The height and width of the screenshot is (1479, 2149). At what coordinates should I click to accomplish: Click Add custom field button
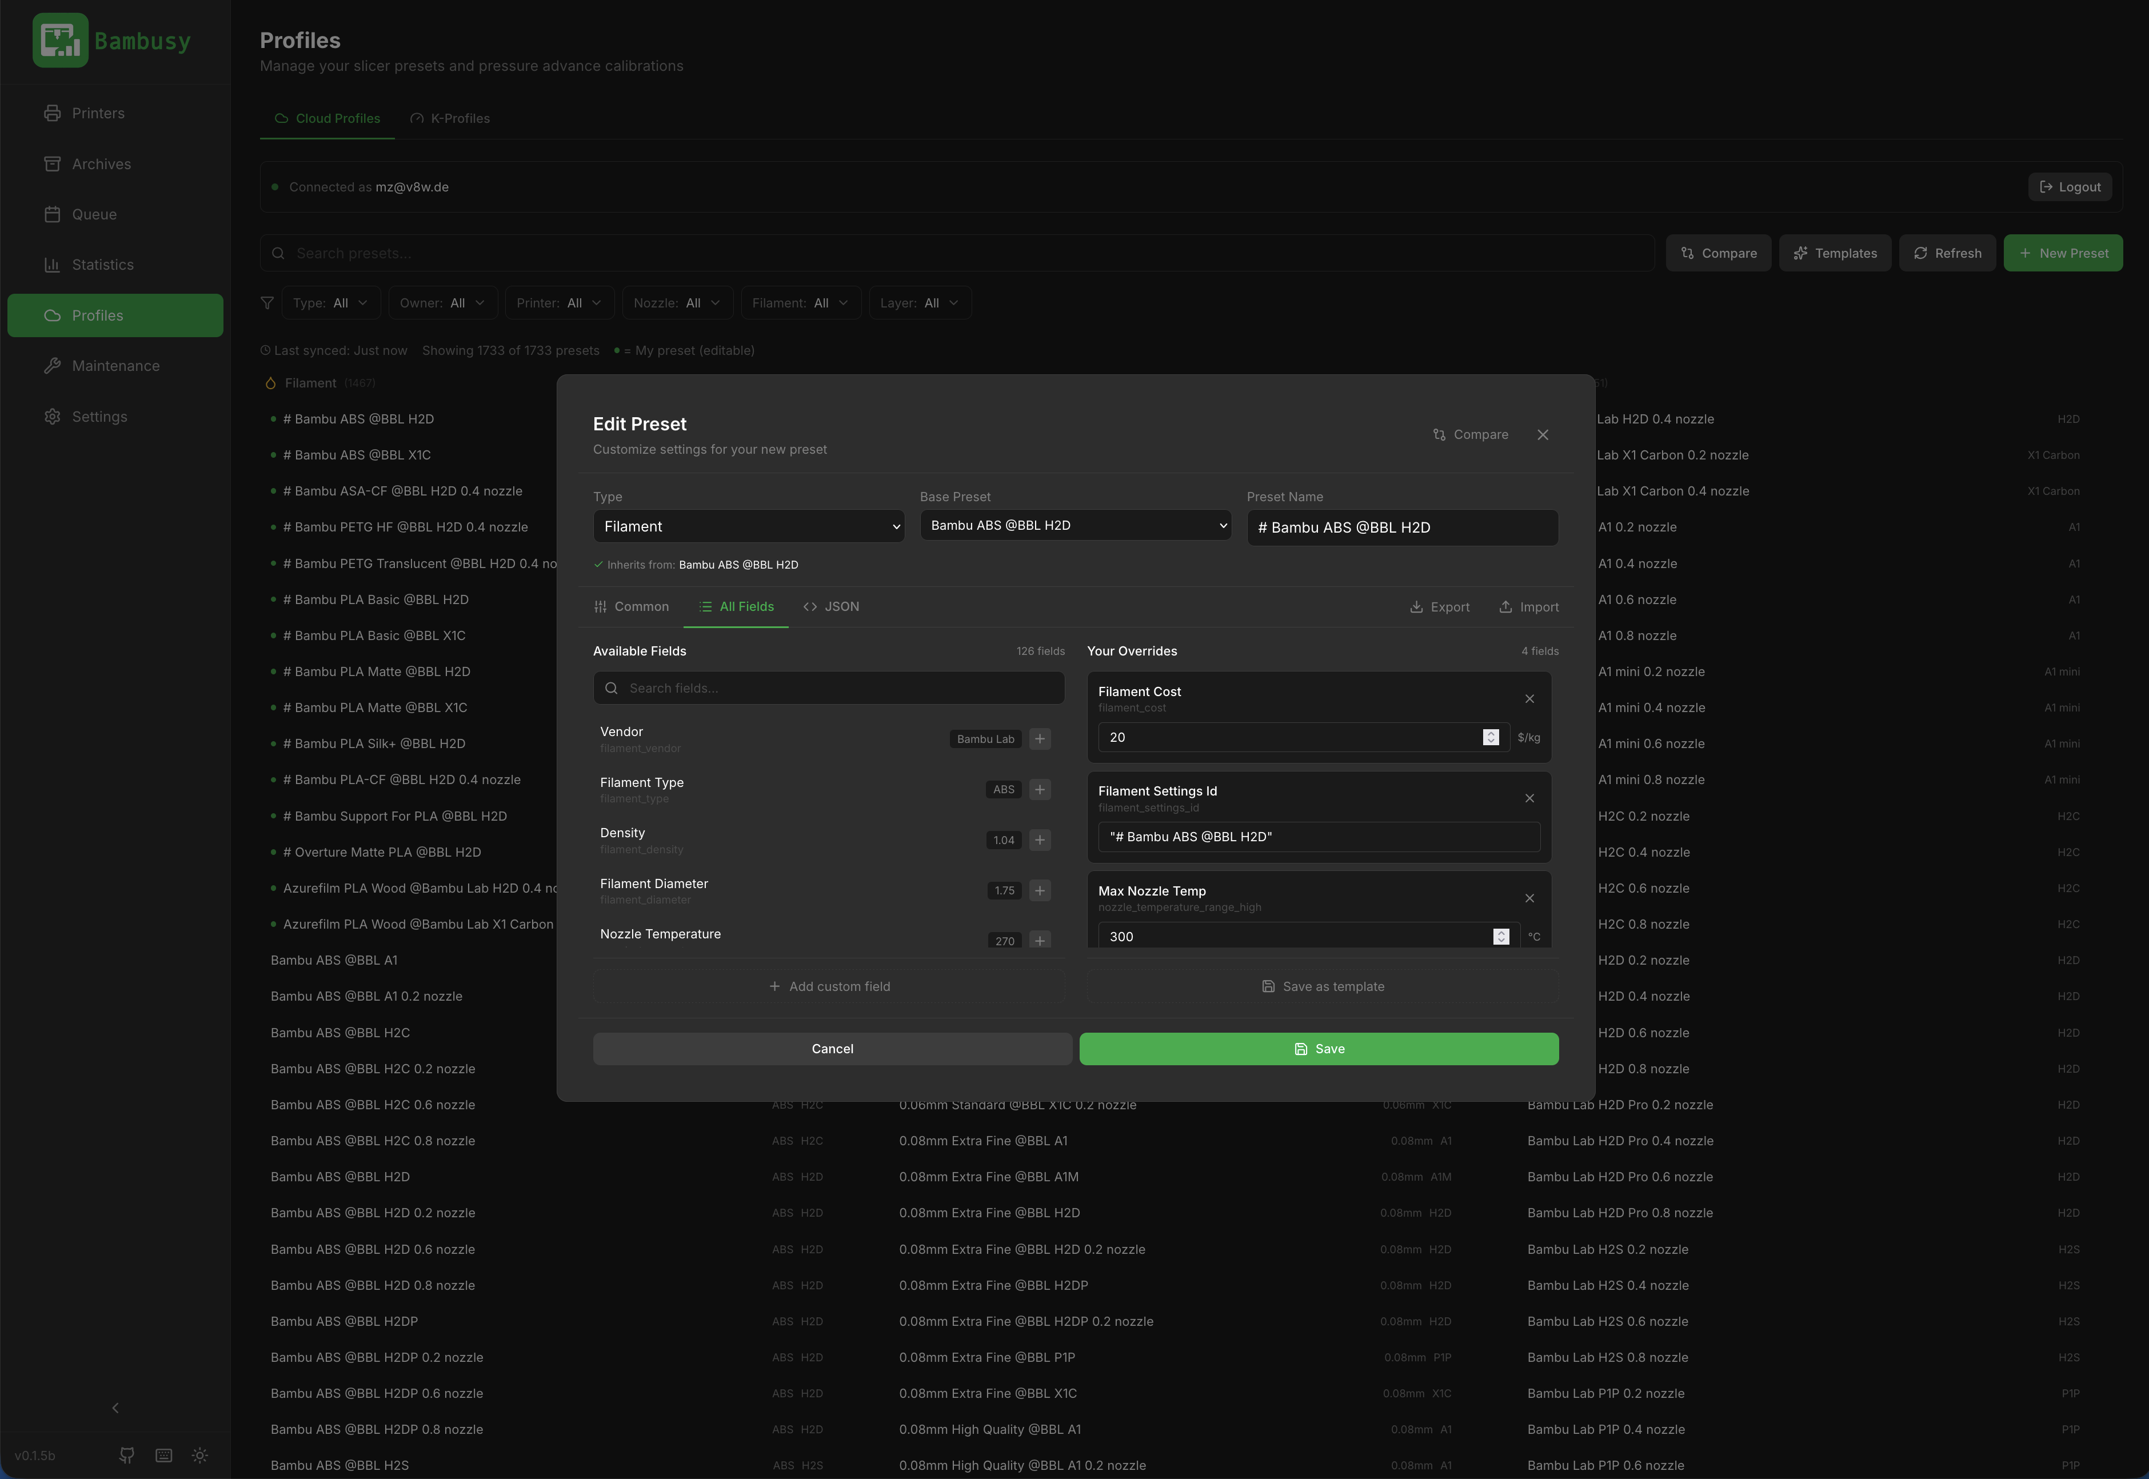(x=829, y=986)
